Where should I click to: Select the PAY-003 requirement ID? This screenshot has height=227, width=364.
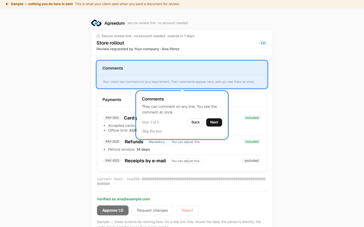click(x=112, y=161)
